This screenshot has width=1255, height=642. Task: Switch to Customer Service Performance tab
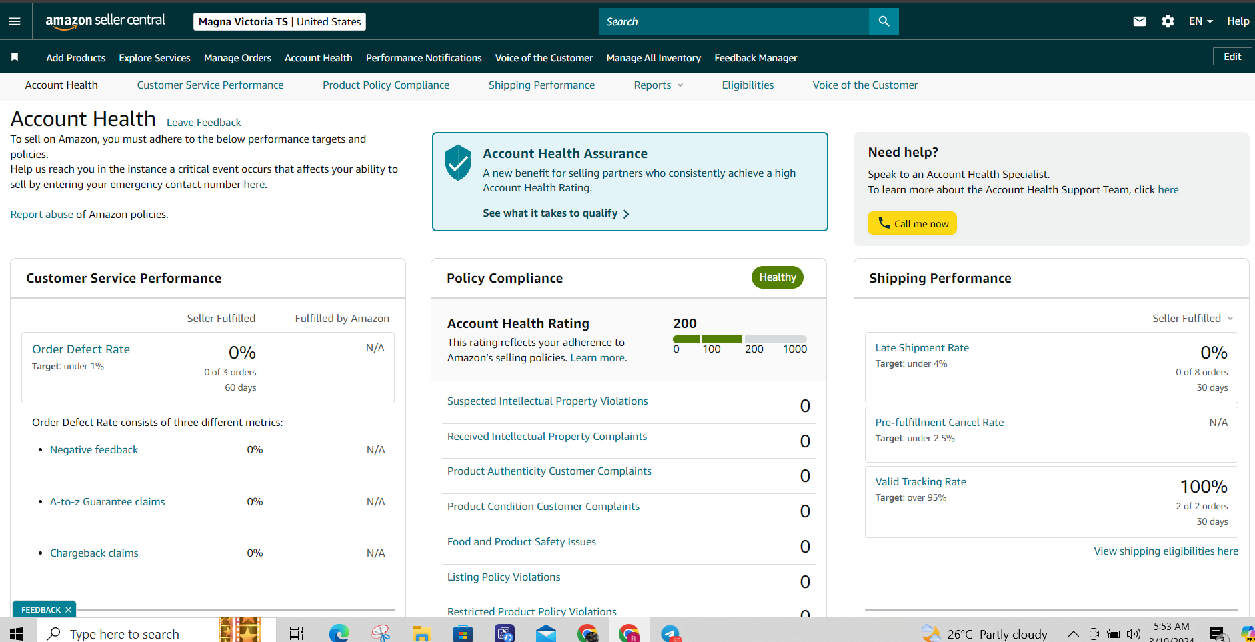point(210,85)
